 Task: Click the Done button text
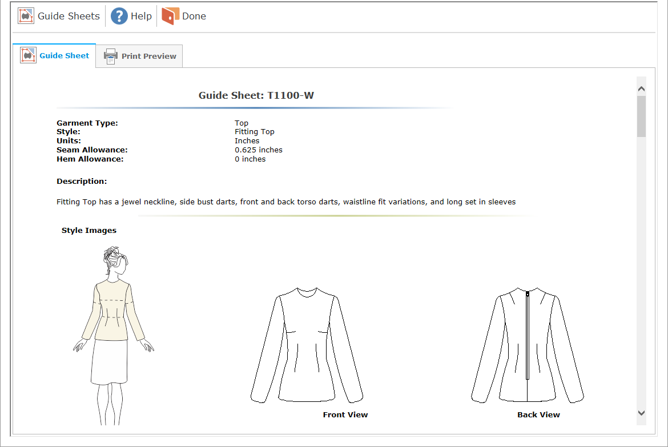[x=194, y=16]
